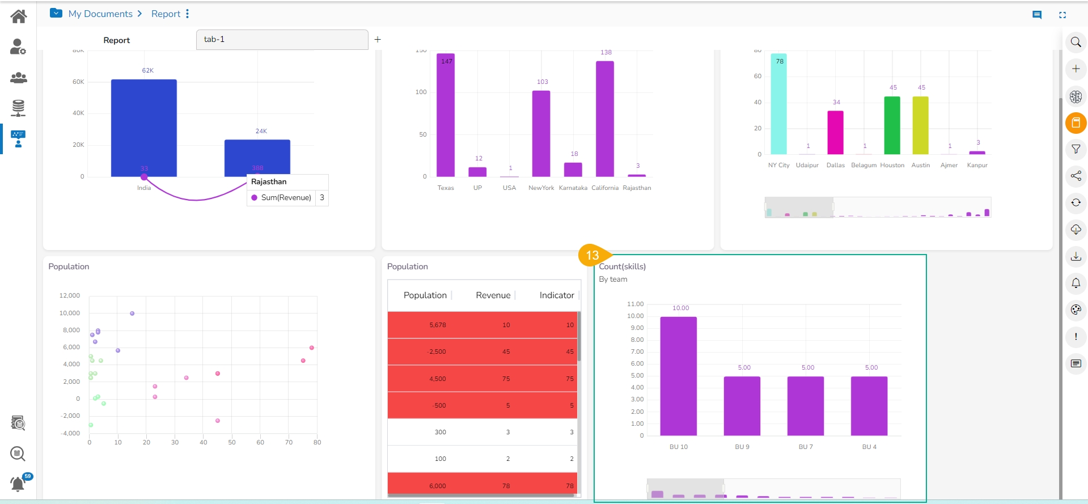
Task: Open the database stack icon in sidebar
Action: pyautogui.click(x=18, y=108)
